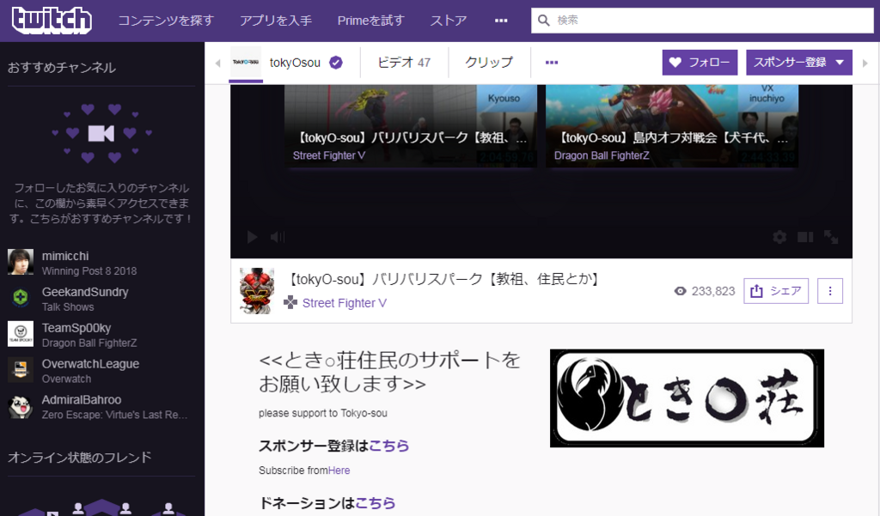880x516 pixels.
Task: Click the 233,823 viewer count
Action: [712, 291]
